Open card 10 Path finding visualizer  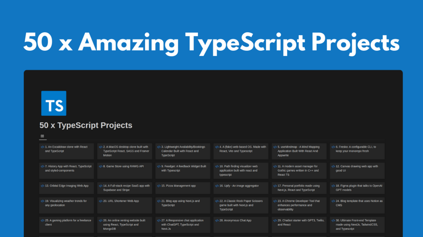coord(241,171)
